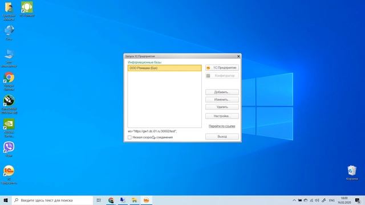This screenshot has height=205, width=365.
Task: Open the user folder desktop icon
Action: [9, 11]
